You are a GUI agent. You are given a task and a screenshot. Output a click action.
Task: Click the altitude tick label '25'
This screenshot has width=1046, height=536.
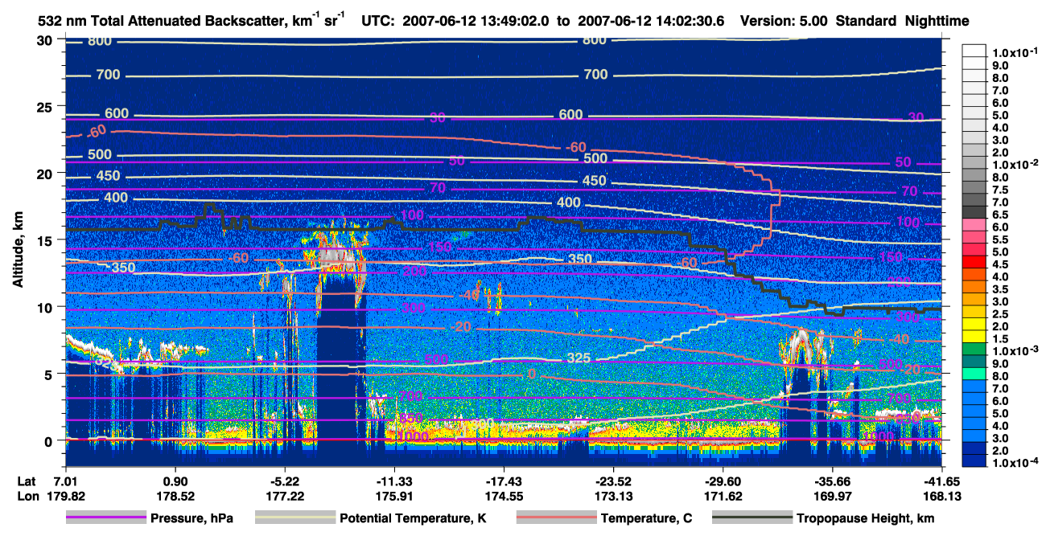[46, 107]
